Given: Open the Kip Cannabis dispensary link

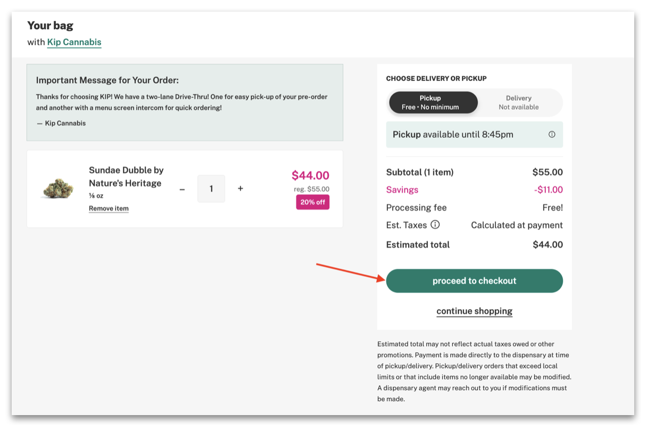Looking at the screenshot, I should 74,42.
